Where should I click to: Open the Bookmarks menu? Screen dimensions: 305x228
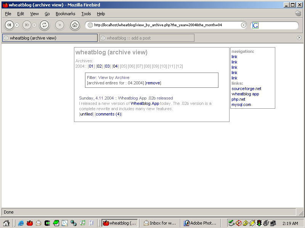65,14
